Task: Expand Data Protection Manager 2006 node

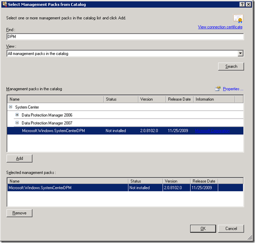Action: pyautogui.click(x=17, y=115)
